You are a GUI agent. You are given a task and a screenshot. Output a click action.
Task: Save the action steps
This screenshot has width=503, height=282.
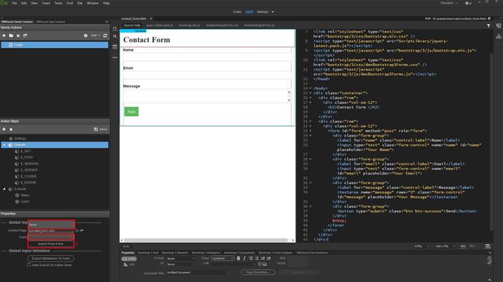pos(101,129)
